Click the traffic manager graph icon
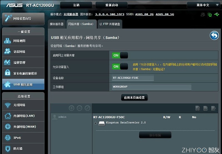This screenshot has width=222, height=154. [x=7, y=62]
